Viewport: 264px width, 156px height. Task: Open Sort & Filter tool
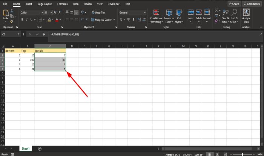(x=226, y=17)
